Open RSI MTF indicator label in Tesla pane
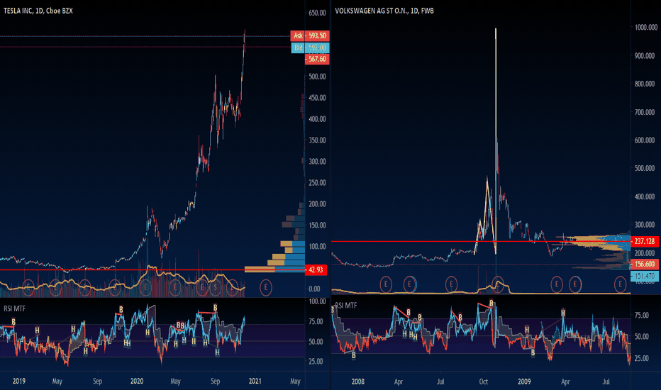 click(x=15, y=308)
